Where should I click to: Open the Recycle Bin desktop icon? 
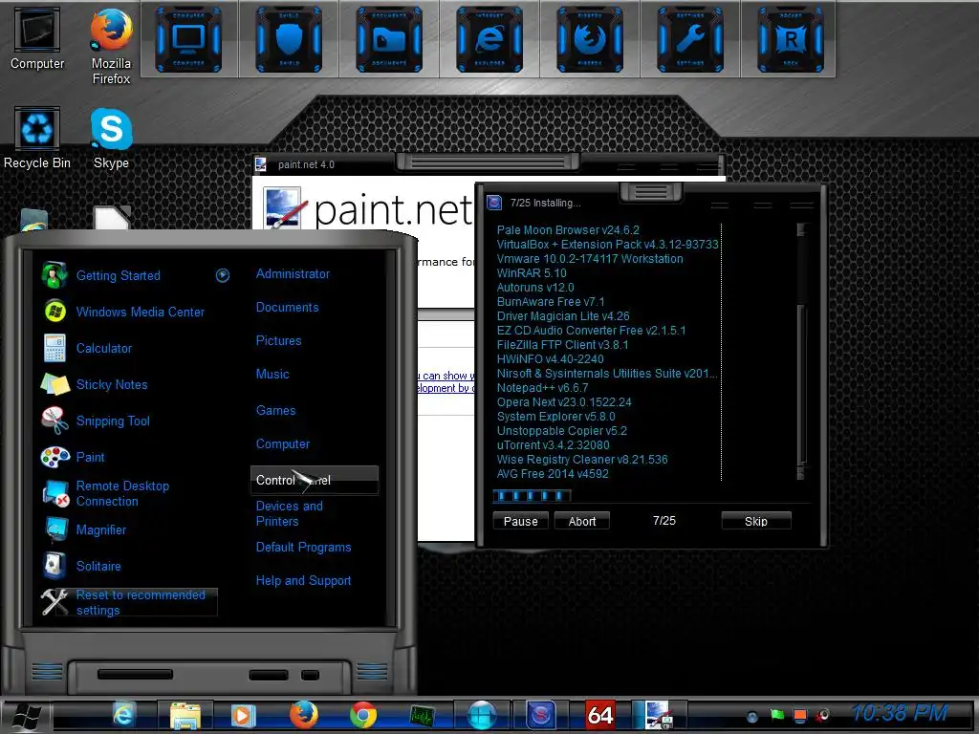pyautogui.click(x=37, y=138)
